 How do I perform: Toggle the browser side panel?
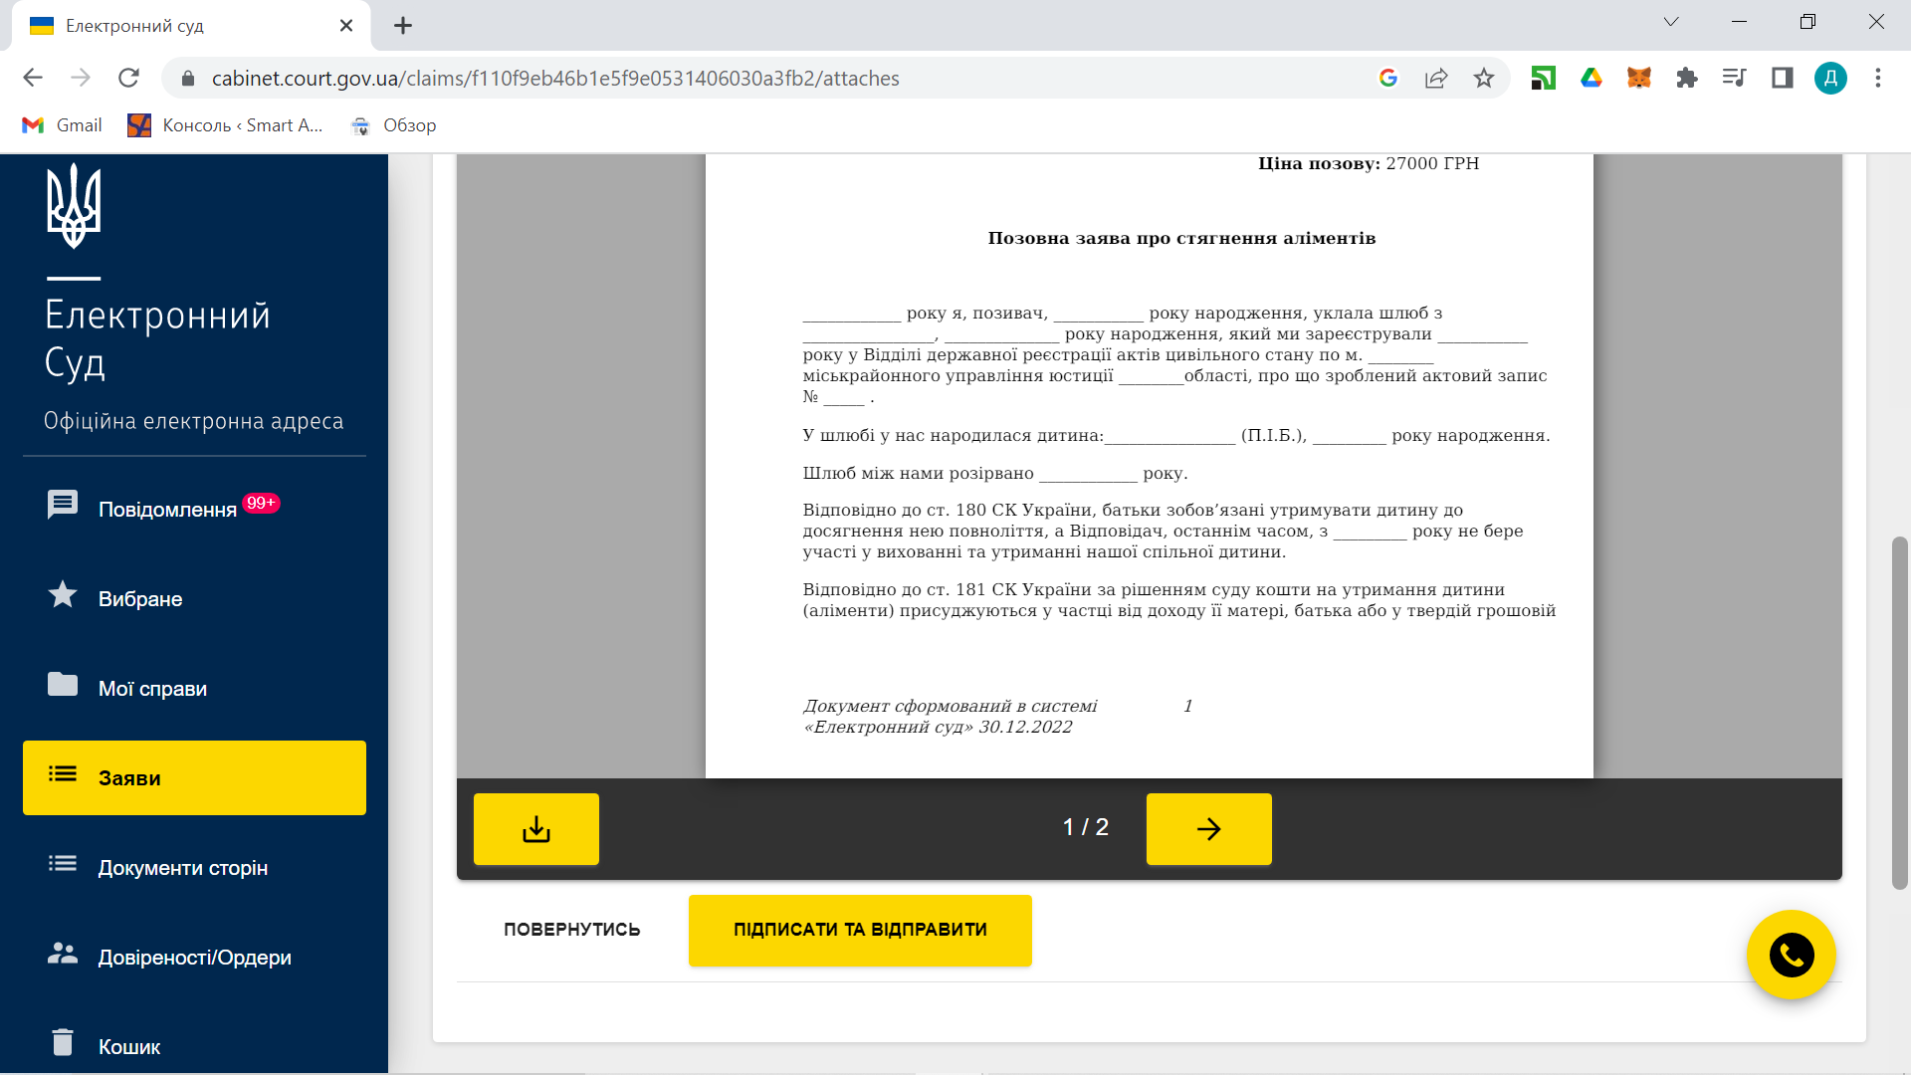tap(1782, 79)
